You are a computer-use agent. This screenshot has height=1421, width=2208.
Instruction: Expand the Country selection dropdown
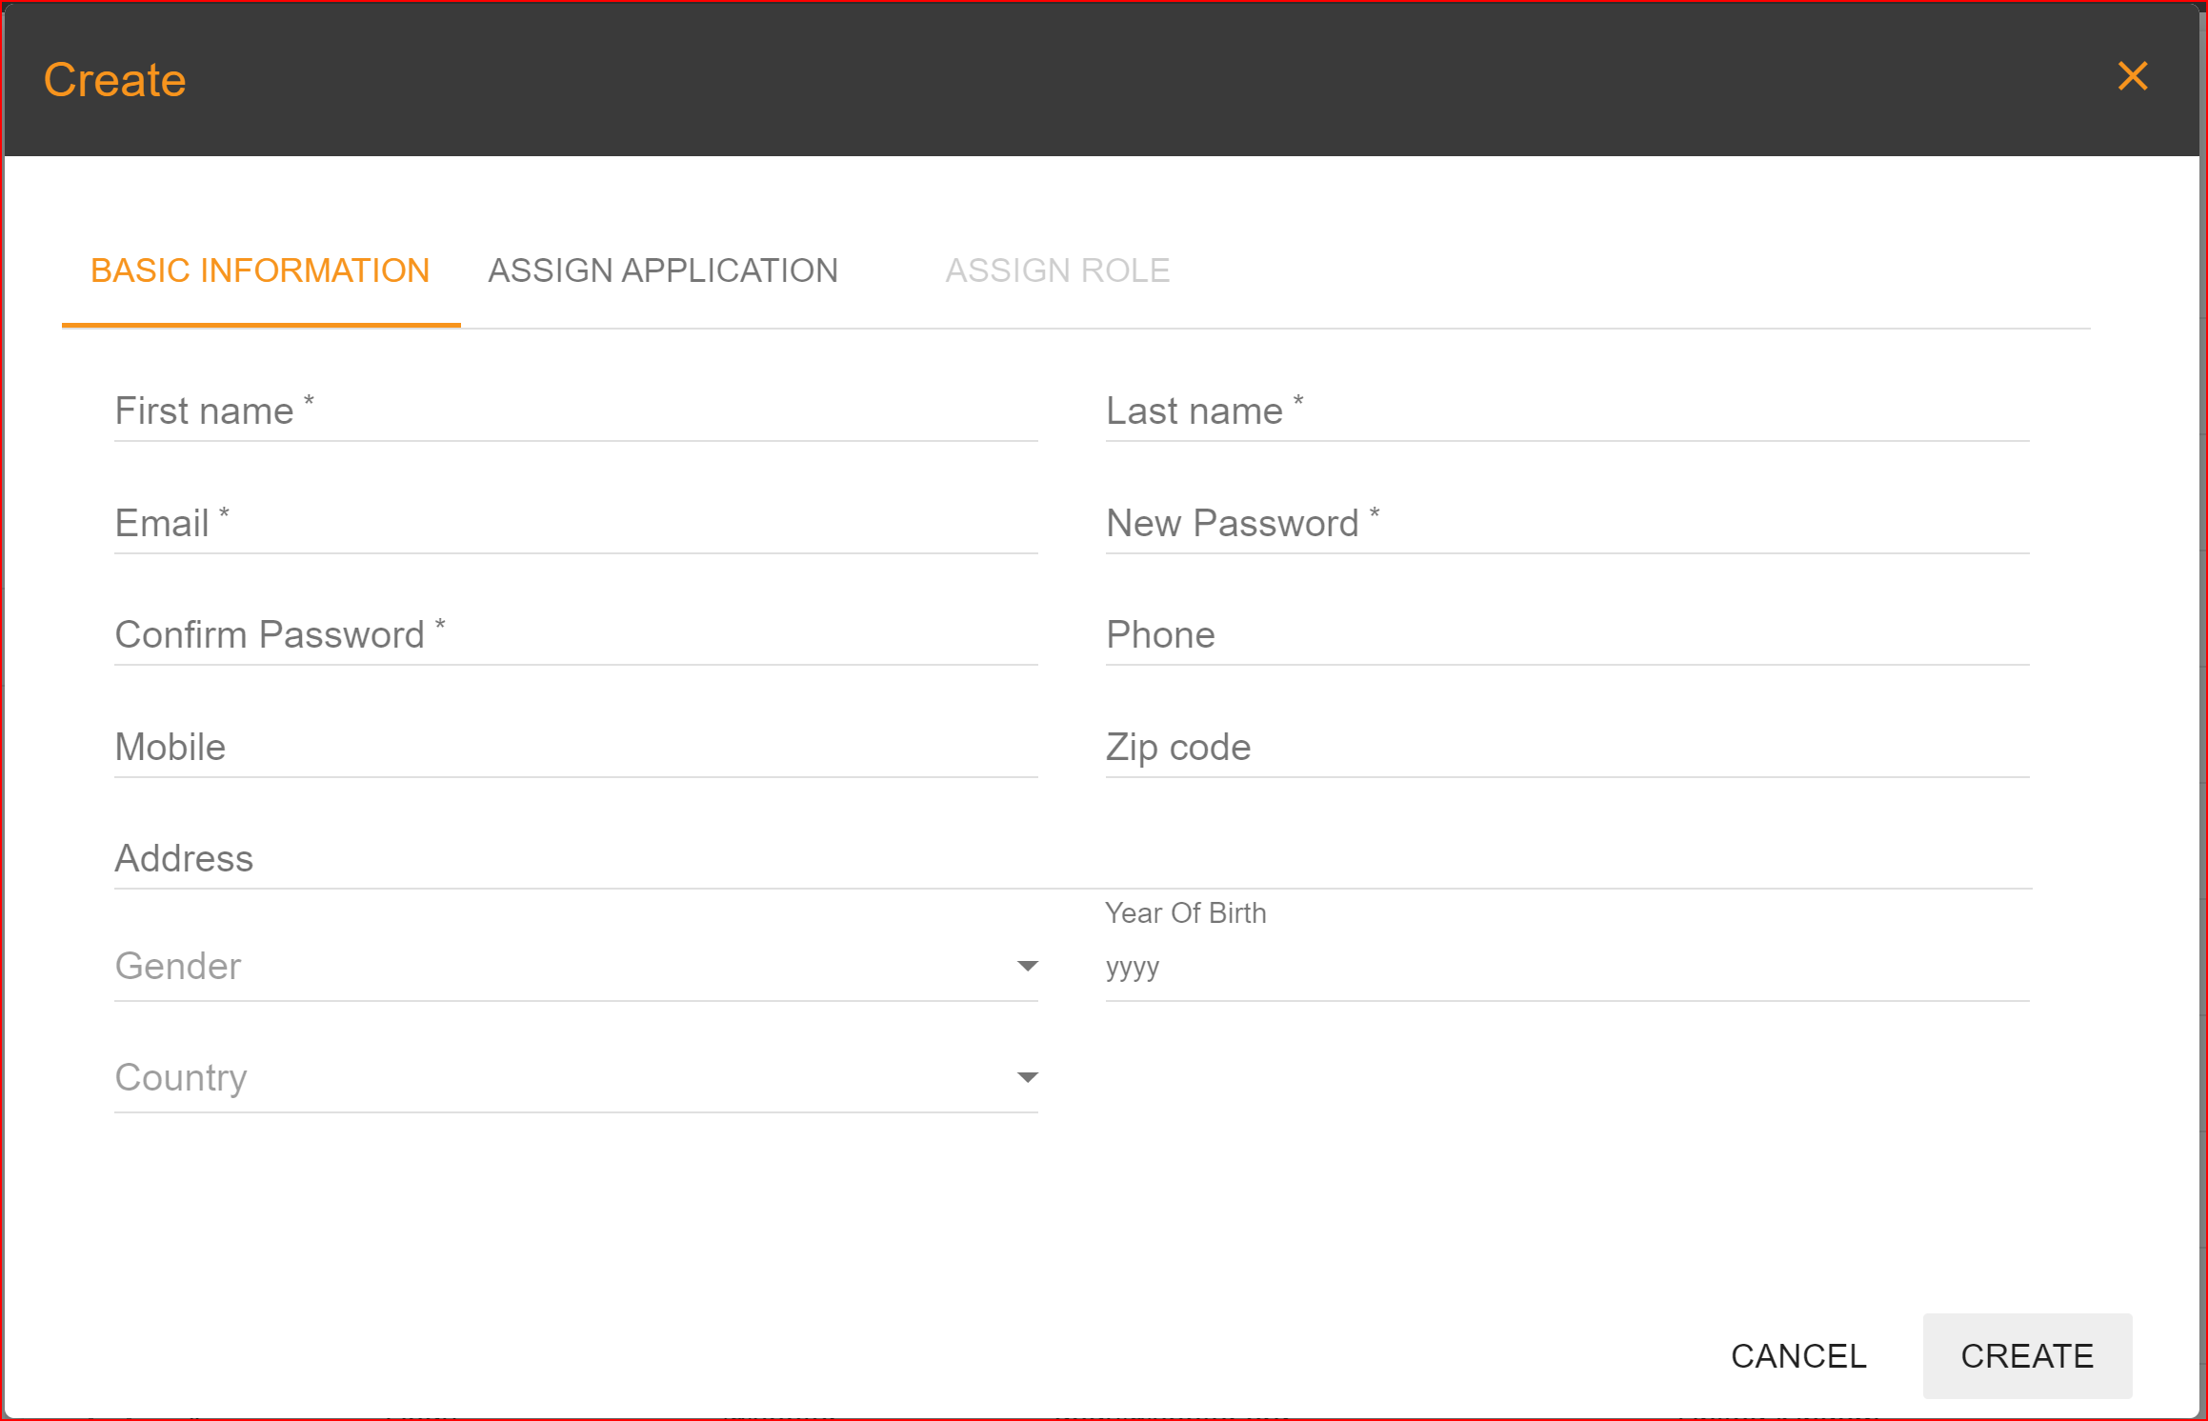click(x=1027, y=1076)
